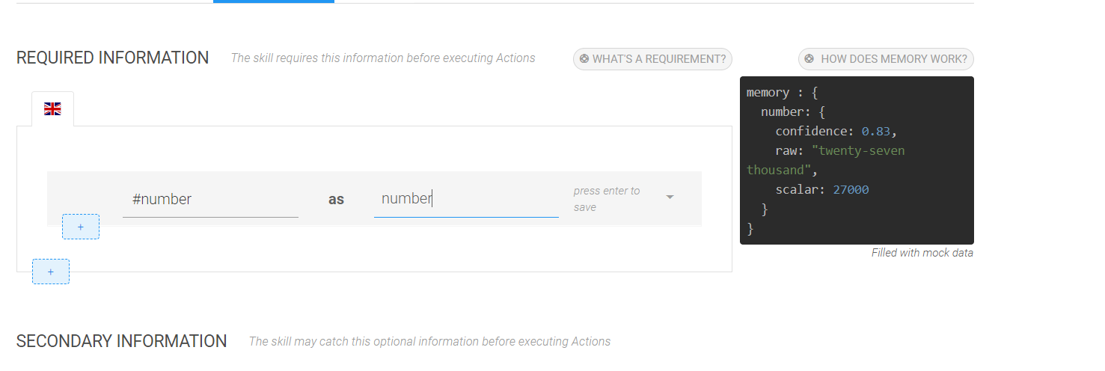Image resolution: width=1105 pixels, height=371 pixels.
Task: Click help icon beside "How does memory work?"
Action: [x=809, y=59]
